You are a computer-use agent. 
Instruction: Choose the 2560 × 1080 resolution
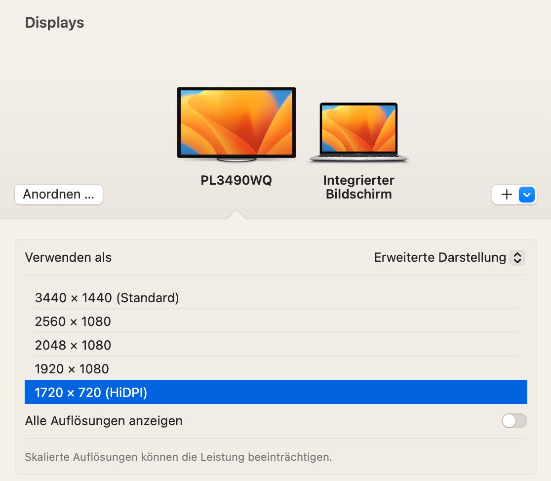(x=276, y=321)
